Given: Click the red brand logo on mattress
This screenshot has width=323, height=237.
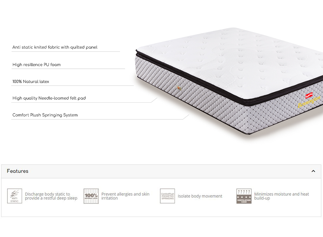Looking at the screenshot, I should tap(309, 95).
